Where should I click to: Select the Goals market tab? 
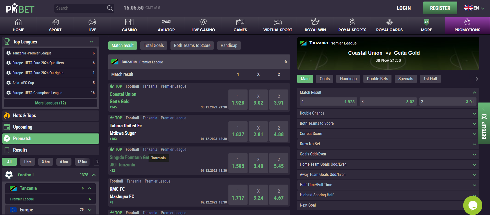[325, 79]
